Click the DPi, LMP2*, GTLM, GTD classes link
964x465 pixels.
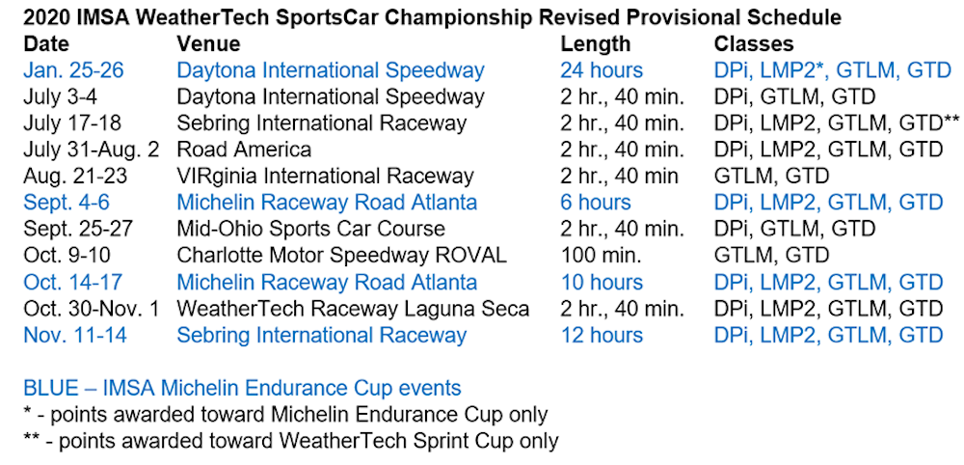[x=829, y=70]
